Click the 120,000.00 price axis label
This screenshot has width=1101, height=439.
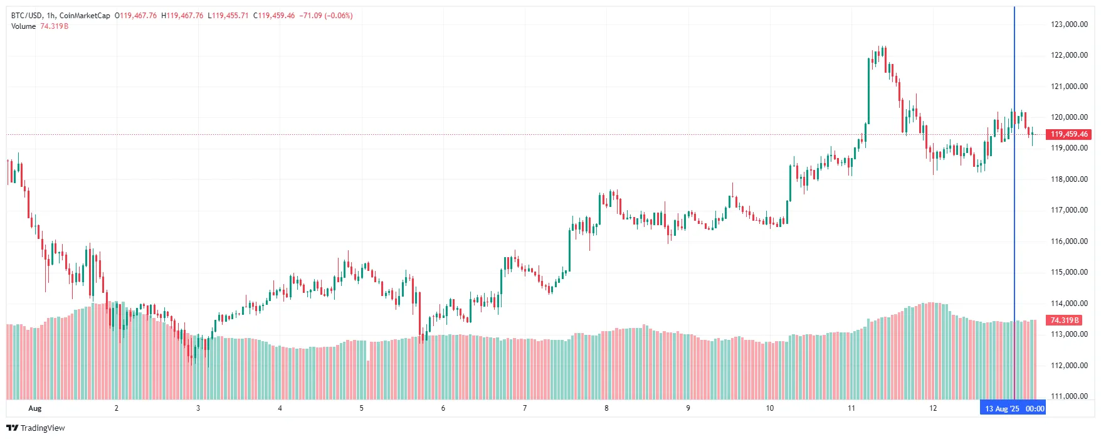[1069, 117]
